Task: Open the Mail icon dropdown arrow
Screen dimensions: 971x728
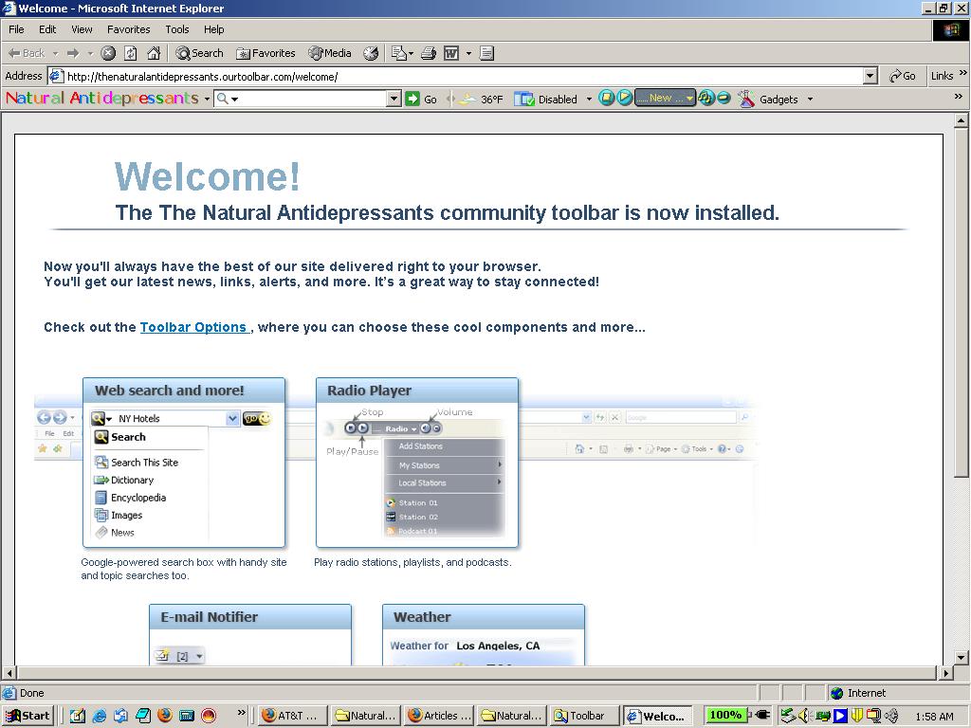Action: click(x=411, y=53)
